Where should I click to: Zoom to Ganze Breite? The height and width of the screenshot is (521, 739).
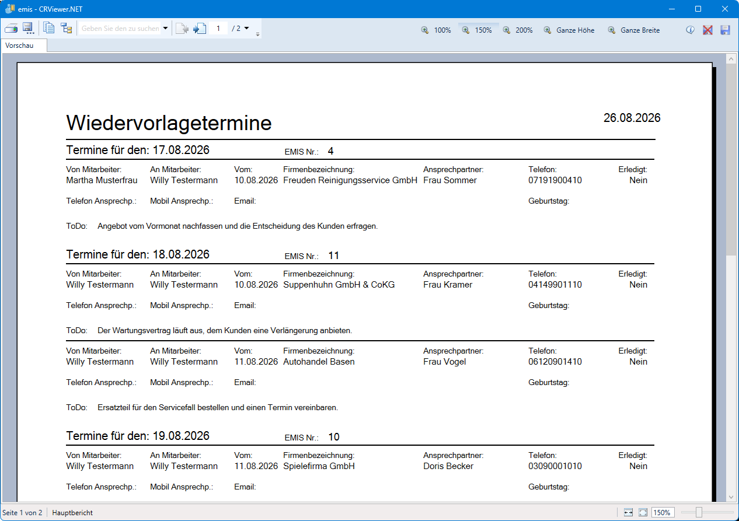point(633,30)
